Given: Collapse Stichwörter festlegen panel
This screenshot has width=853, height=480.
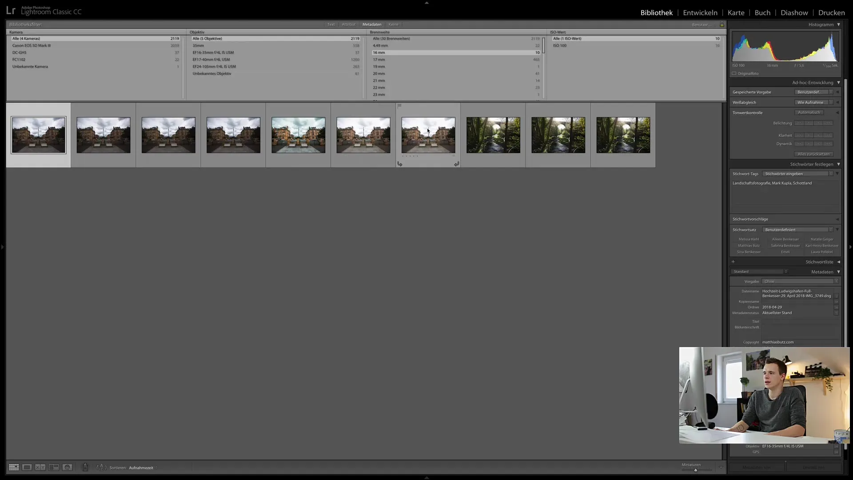Looking at the screenshot, I should [x=838, y=164].
